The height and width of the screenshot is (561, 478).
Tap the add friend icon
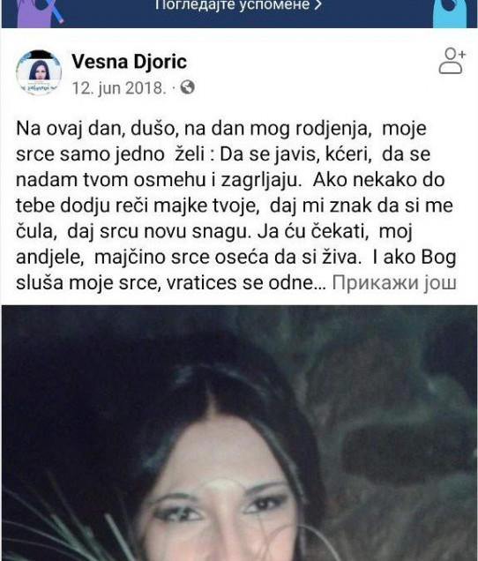[452, 61]
